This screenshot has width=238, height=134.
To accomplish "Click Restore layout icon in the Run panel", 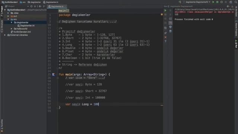I will (x=165, y=28).
